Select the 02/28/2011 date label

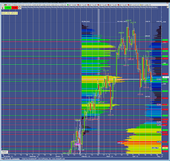point(10,13)
